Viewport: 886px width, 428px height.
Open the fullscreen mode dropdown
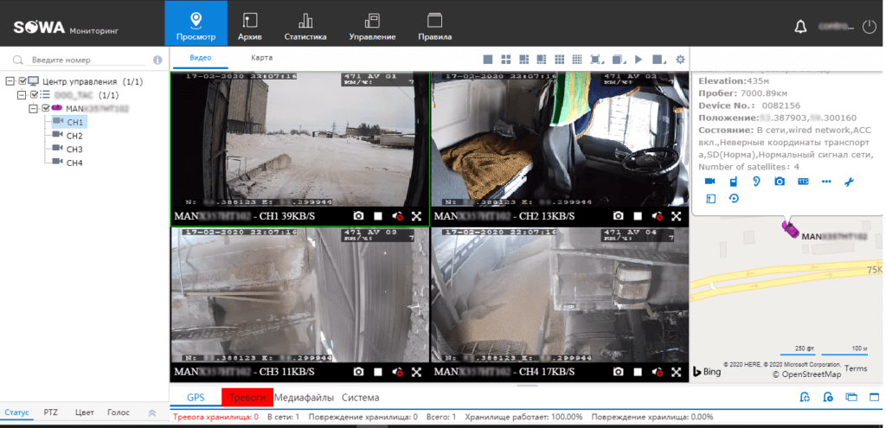point(597,60)
